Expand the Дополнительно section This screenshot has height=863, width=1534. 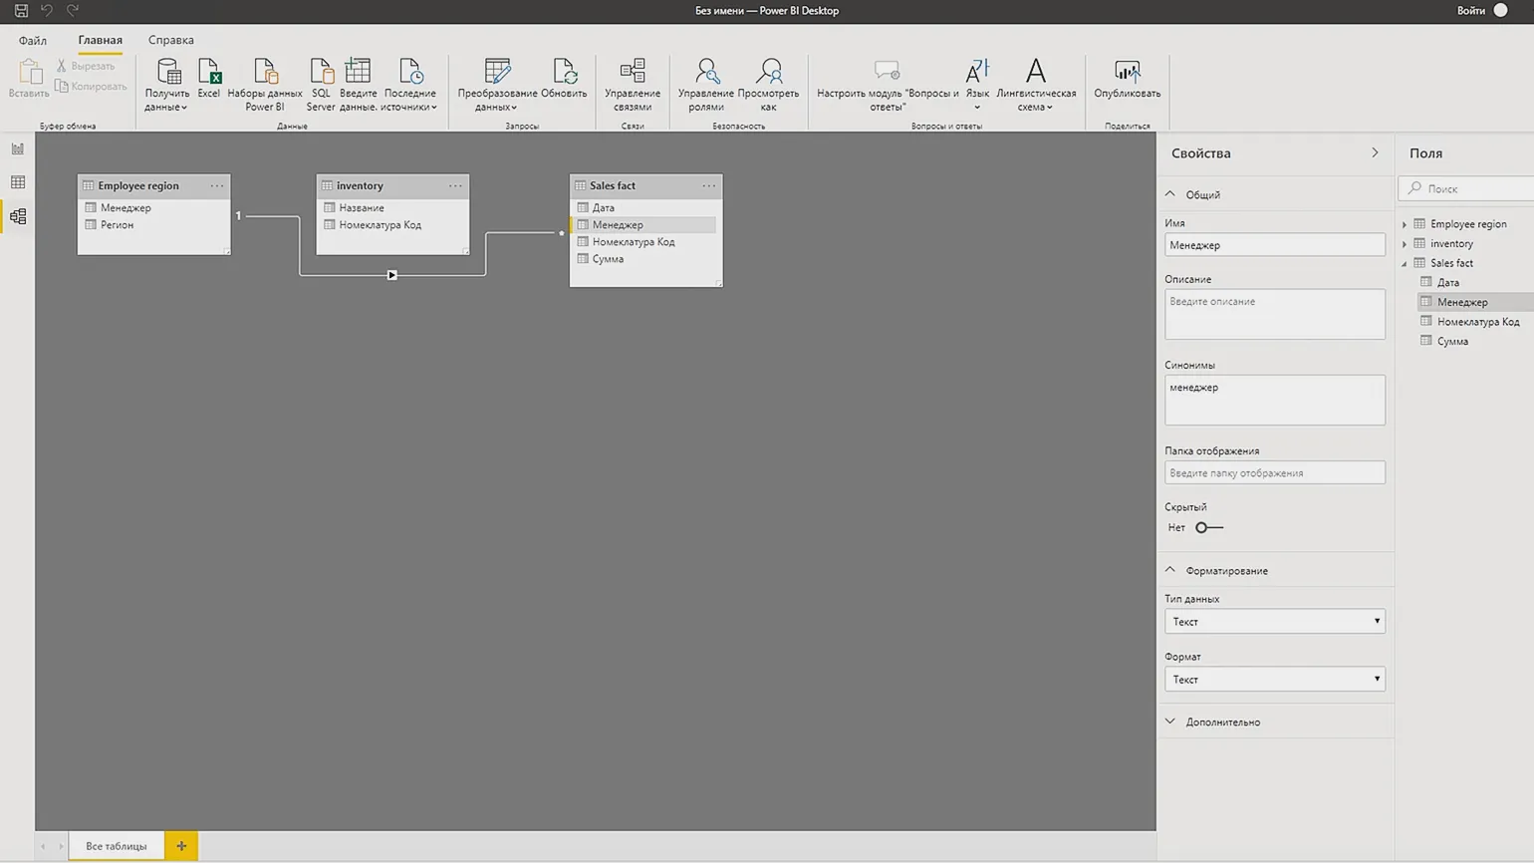1222,721
